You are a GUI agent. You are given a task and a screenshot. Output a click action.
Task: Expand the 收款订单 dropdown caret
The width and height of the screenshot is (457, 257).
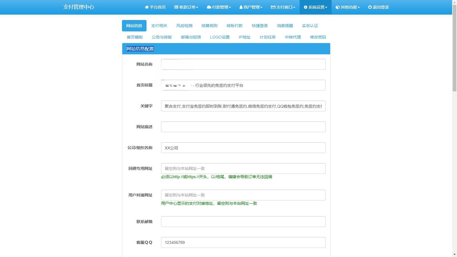point(197,7)
